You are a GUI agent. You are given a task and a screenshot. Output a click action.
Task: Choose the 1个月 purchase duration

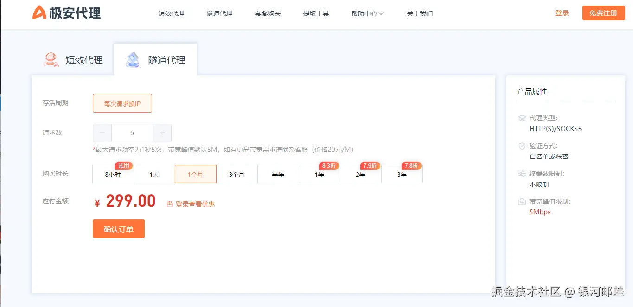[196, 174]
